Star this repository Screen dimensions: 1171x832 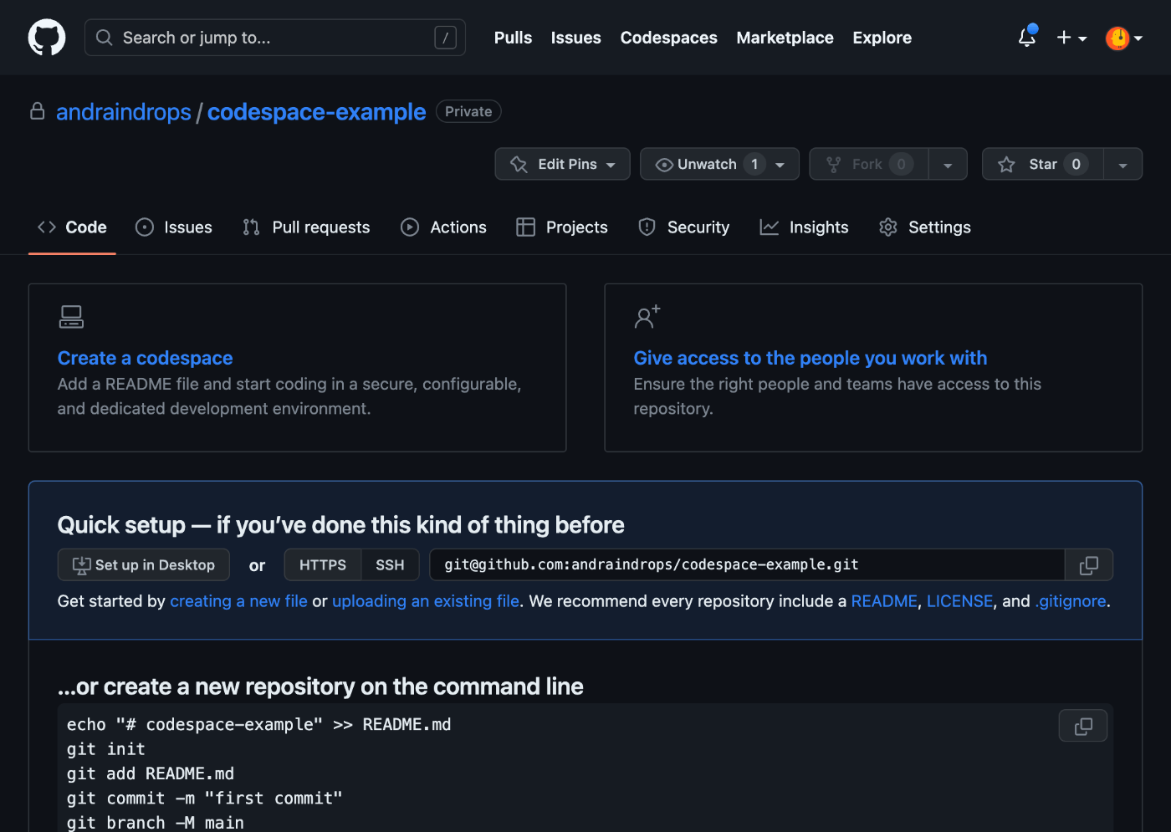point(1043,164)
